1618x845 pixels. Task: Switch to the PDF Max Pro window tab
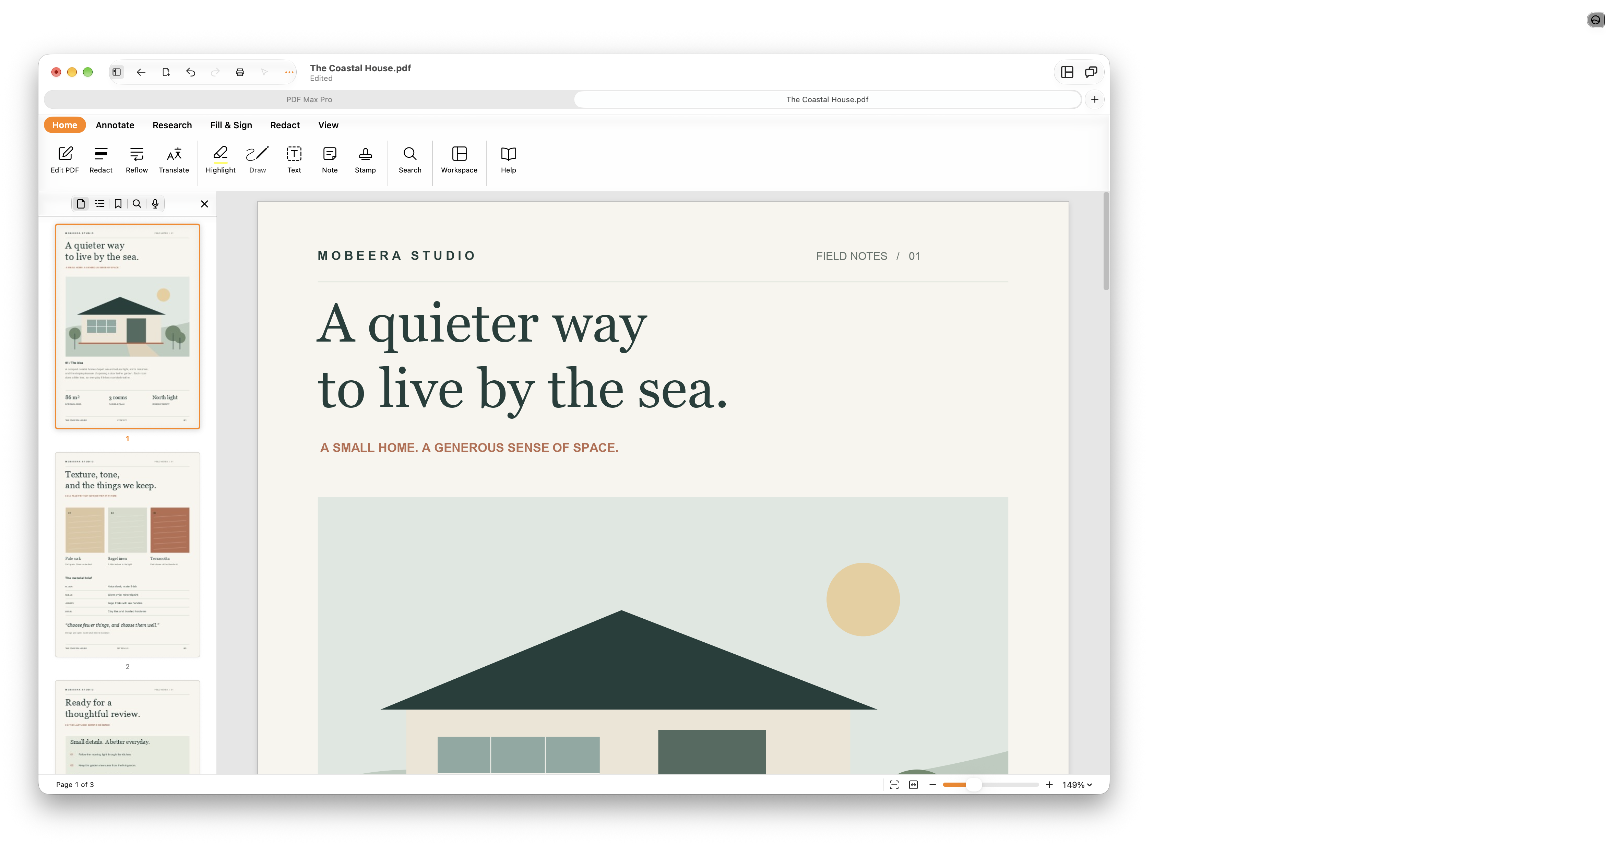click(x=309, y=99)
